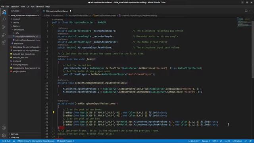Open the Run menu
Screen dimensions: 254x143
tap(33, 7)
